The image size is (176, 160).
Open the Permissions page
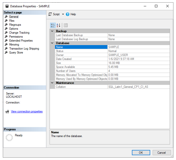tap(16, 37)
